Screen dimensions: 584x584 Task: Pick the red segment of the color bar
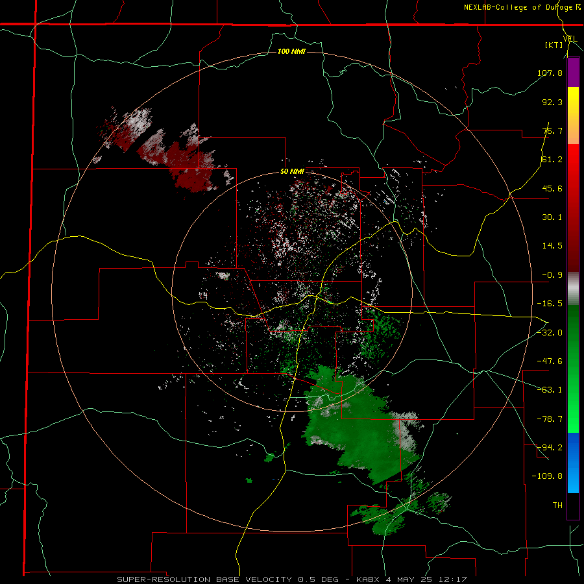[573, 208]
